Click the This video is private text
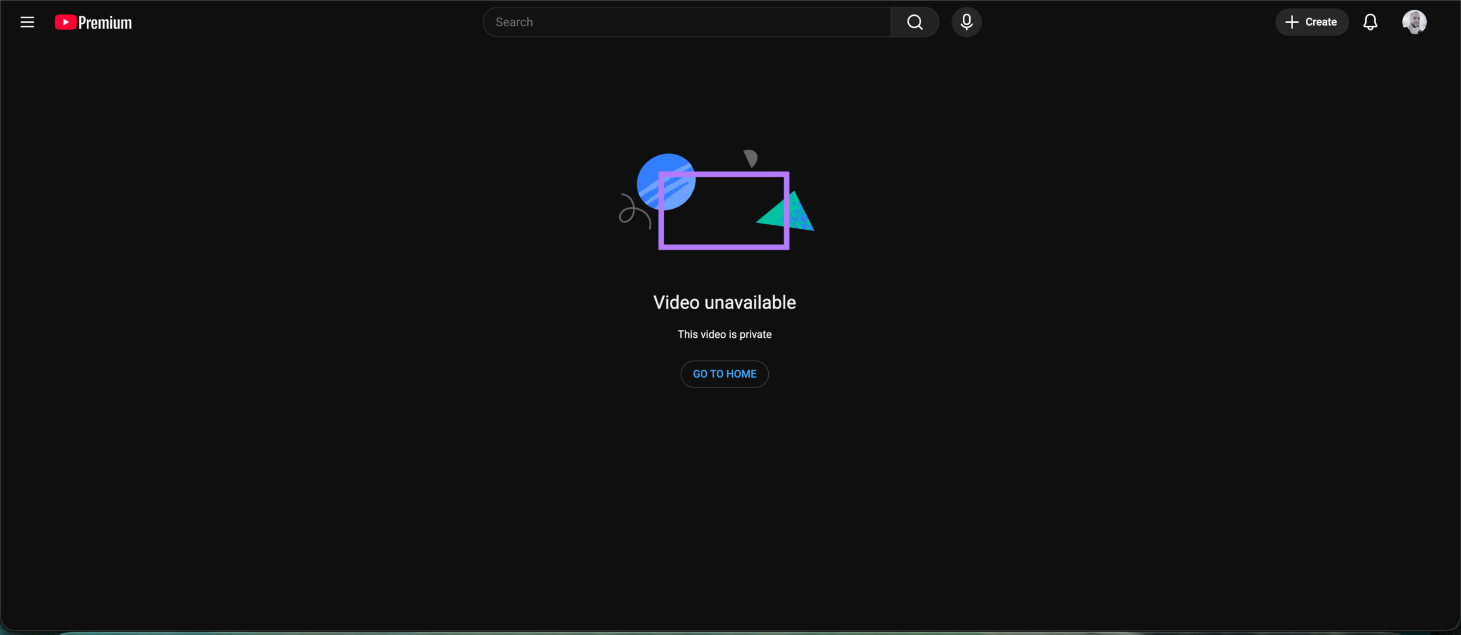The width and height of the screenshot is (1461, 635). pos(724,334)
